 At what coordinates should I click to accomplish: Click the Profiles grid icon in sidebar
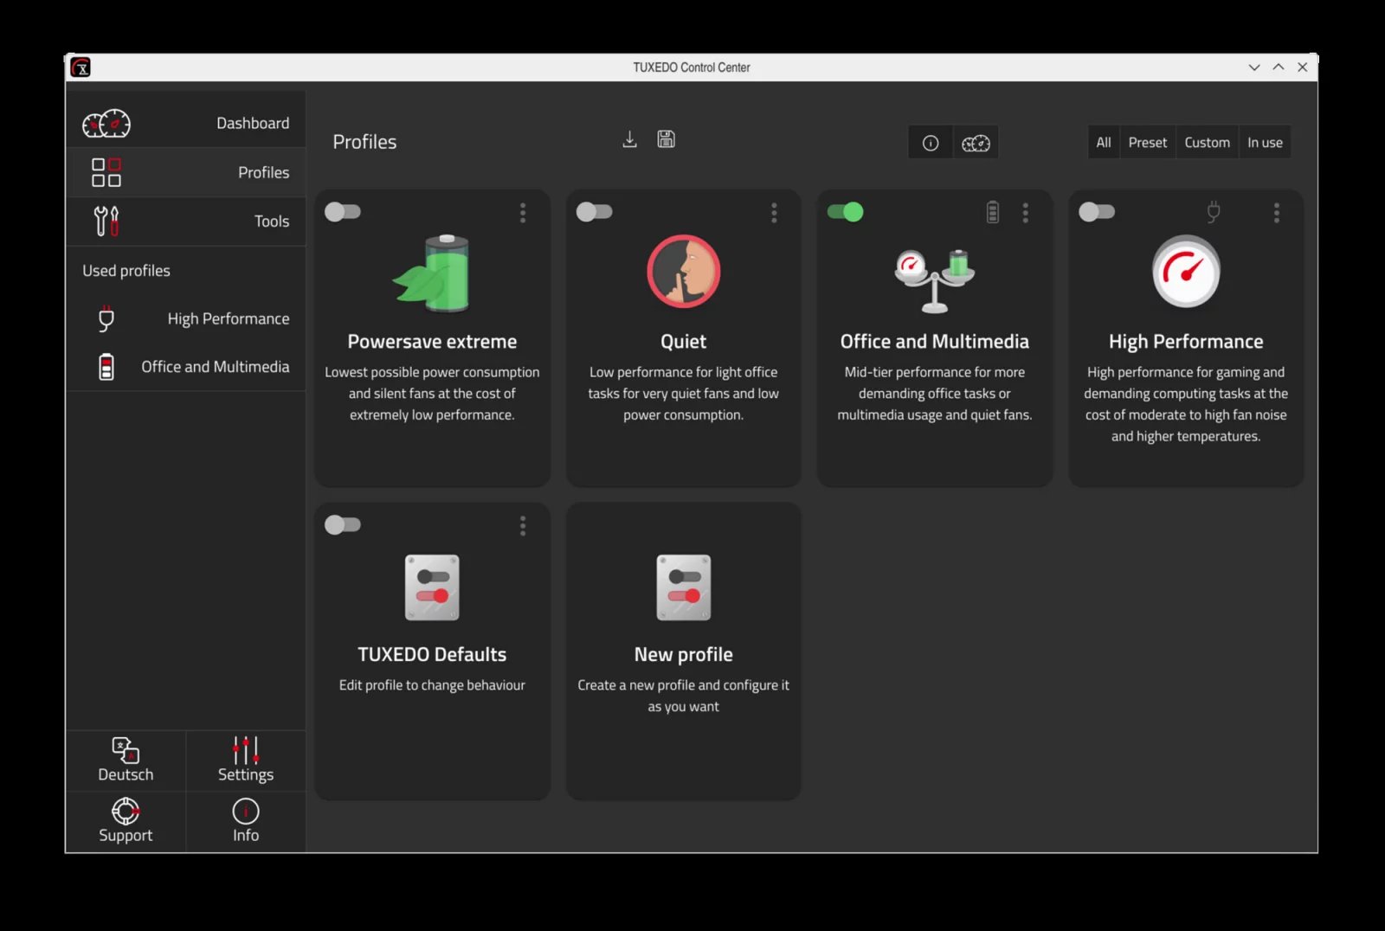[106, 172]
